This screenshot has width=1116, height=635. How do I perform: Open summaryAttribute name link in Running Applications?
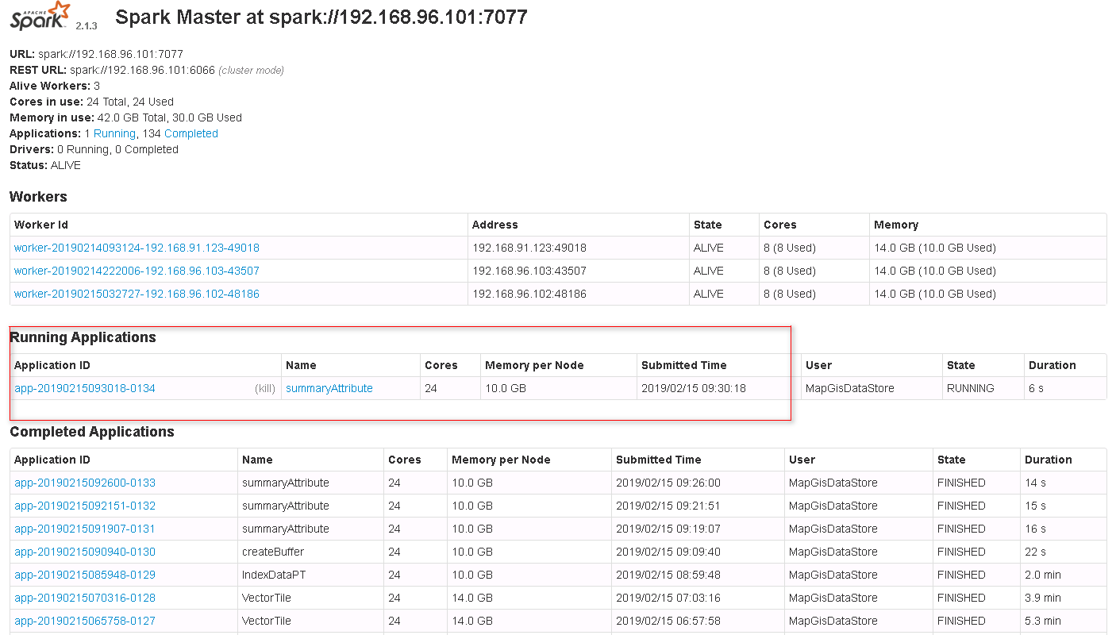click(329, 388)
